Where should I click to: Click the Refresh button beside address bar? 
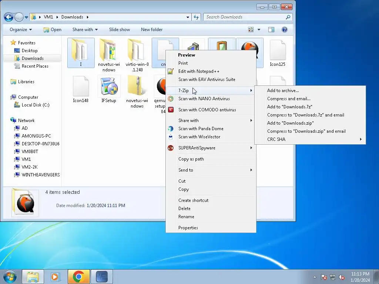coord(196,17)
